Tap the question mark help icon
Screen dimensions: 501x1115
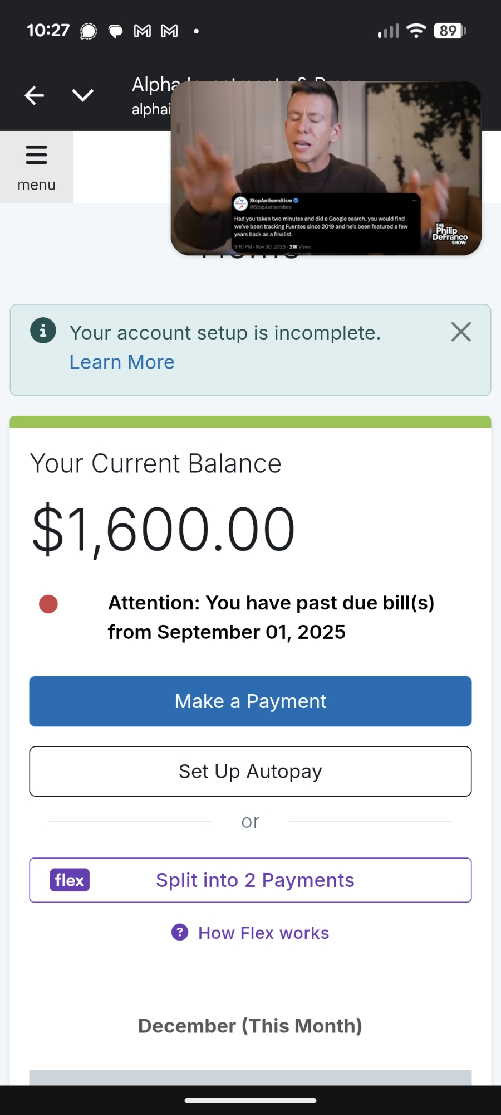click(x=180, y=932)
